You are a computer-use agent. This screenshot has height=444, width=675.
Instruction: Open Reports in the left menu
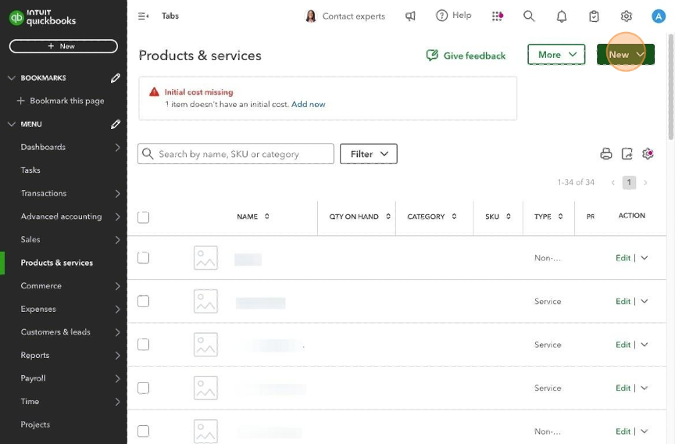[x=35, y=355]
